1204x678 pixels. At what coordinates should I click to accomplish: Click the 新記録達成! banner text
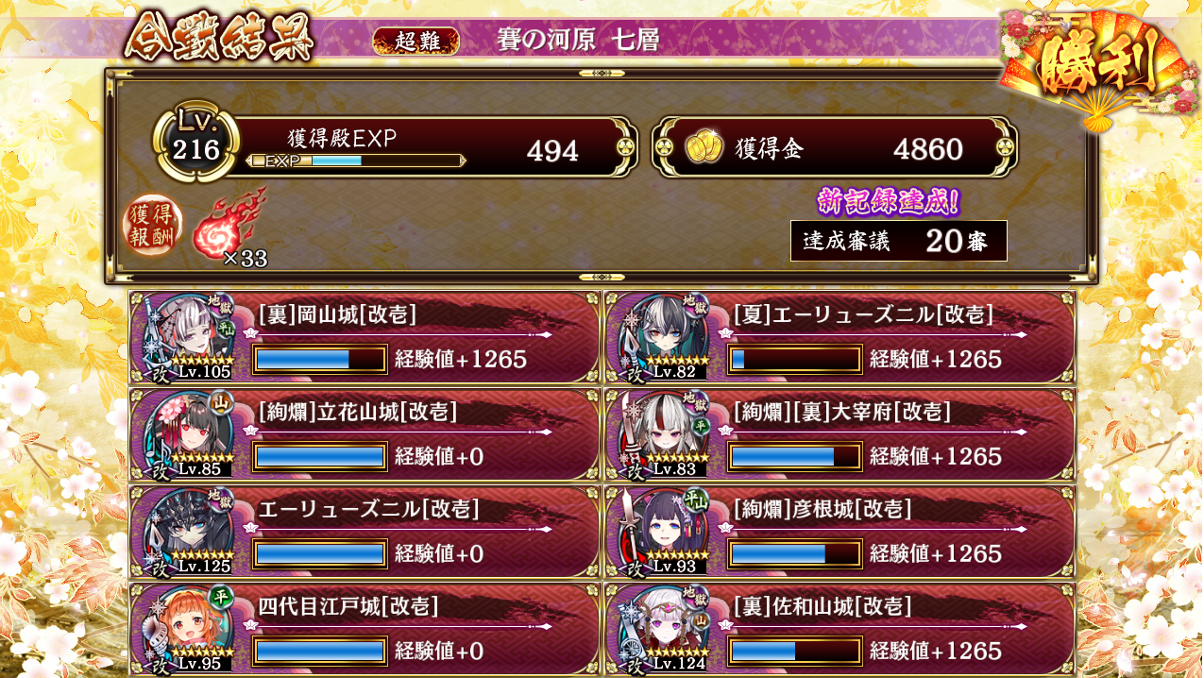[888, 200]
